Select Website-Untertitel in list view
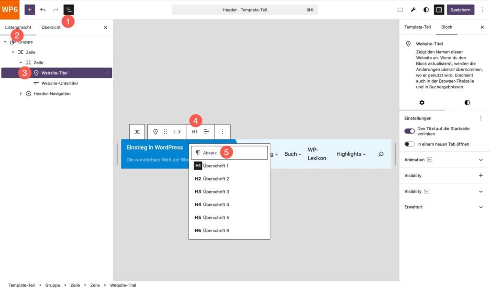The width and height of the screenshot is (490, 289). tap(59, 83)
